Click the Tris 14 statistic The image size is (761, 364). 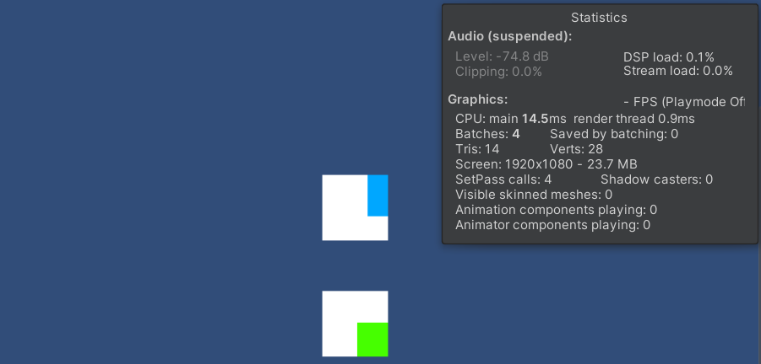(x=477, y=149)
